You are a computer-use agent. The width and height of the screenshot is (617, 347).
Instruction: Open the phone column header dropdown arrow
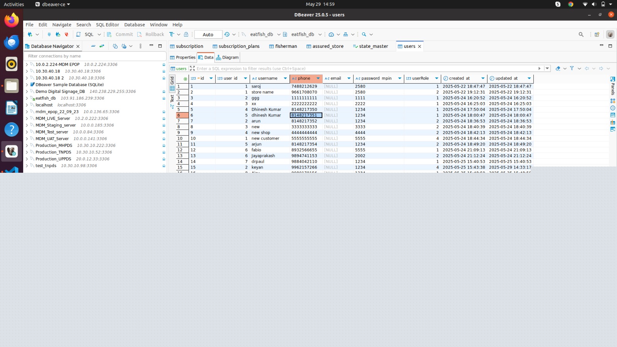pos(318,78)
